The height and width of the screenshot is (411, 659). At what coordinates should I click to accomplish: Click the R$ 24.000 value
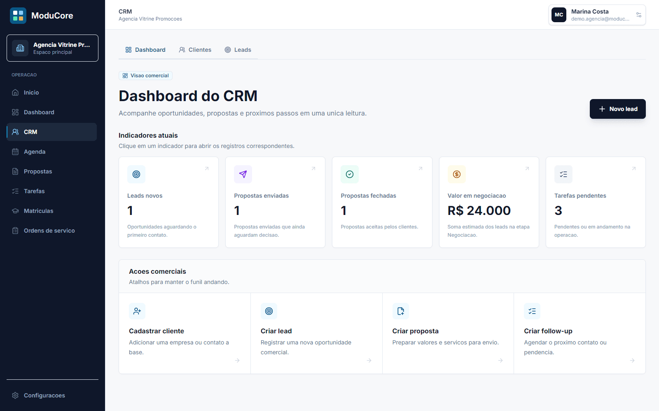pos(479,210)
